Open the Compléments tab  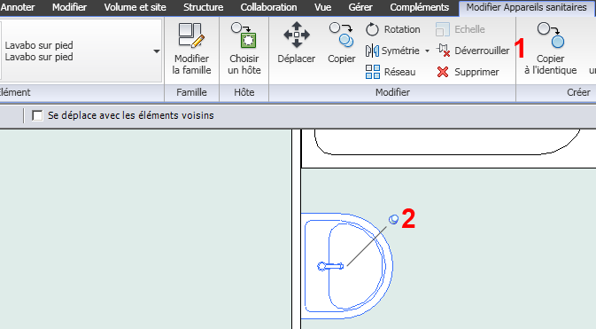click(420, 7)
